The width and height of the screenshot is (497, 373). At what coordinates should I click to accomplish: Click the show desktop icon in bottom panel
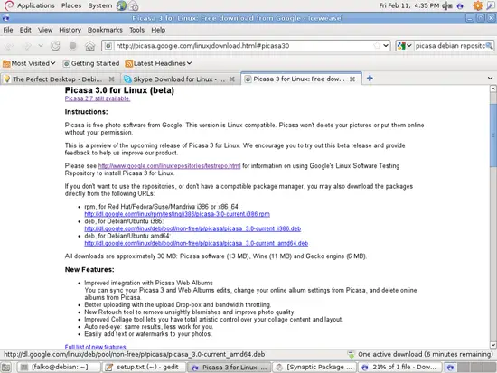6,367
